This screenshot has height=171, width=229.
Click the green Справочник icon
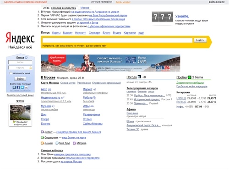coord(42,138)
